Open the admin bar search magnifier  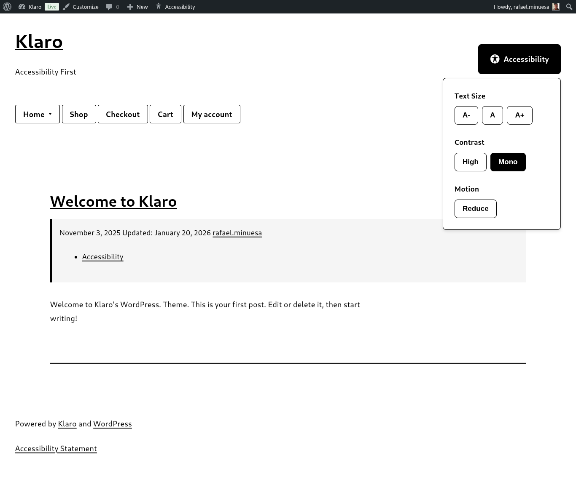tap(569, 7)
